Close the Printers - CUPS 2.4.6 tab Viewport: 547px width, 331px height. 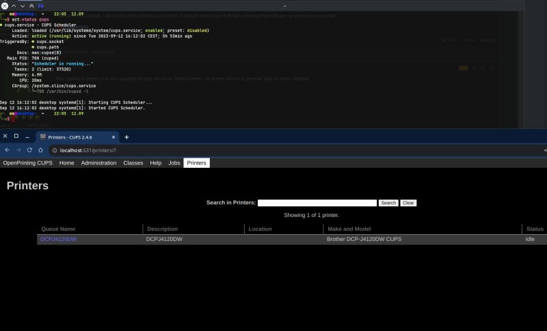click(114, 137)
